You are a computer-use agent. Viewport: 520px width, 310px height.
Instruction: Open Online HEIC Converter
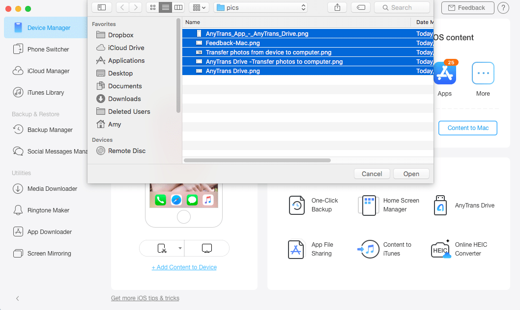(459, 249)
